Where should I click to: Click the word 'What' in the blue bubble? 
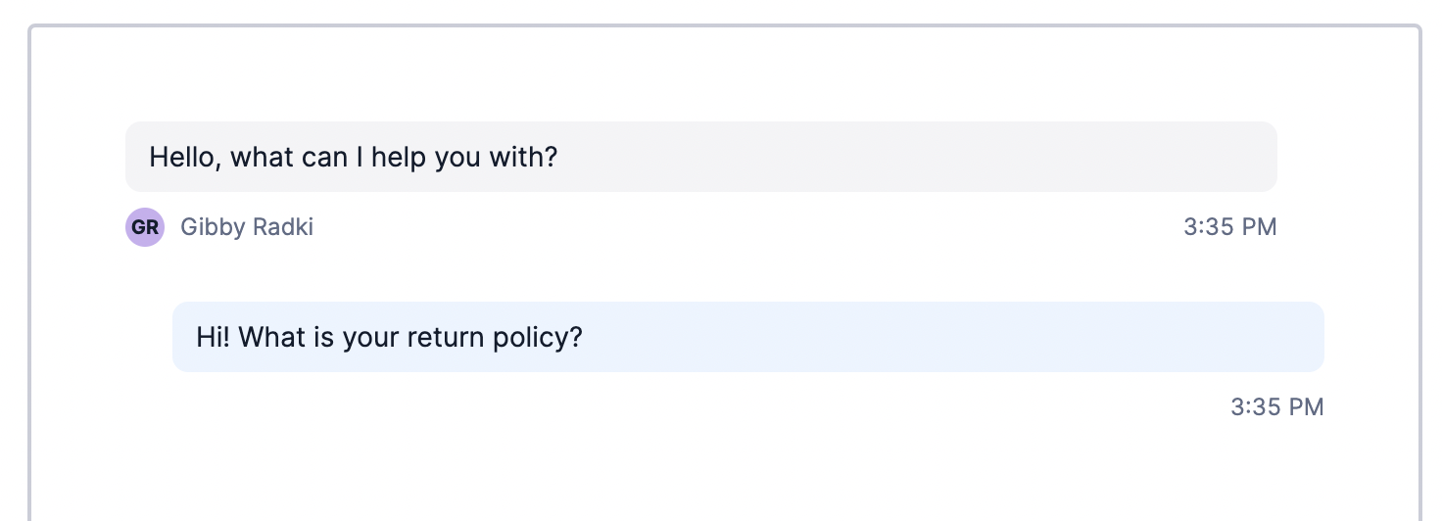point(272,337)
